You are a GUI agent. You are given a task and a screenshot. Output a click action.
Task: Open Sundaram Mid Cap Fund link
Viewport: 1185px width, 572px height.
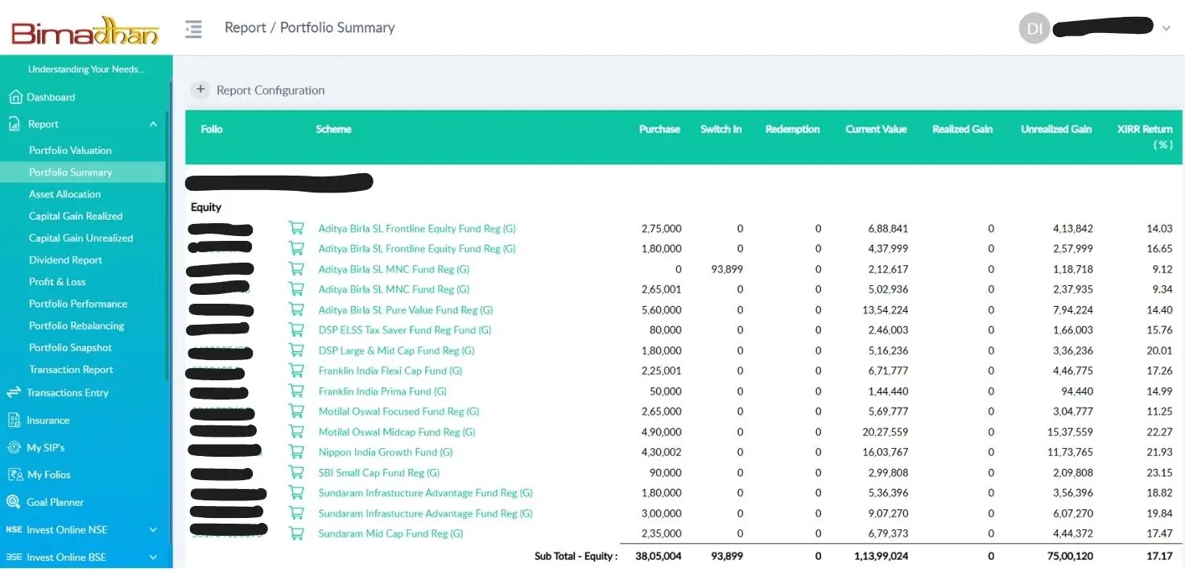coord(390,533)
